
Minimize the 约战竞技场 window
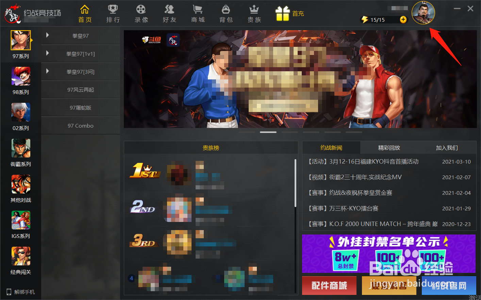click(457, 8)
